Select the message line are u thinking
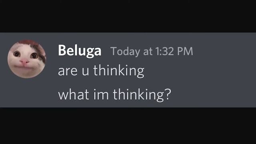 (101, 71)
